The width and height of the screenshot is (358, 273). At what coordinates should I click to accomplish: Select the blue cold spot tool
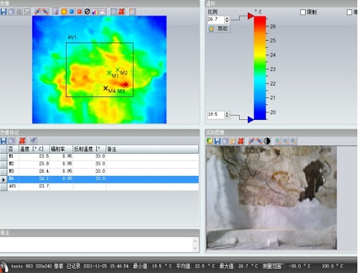point(72,11)
